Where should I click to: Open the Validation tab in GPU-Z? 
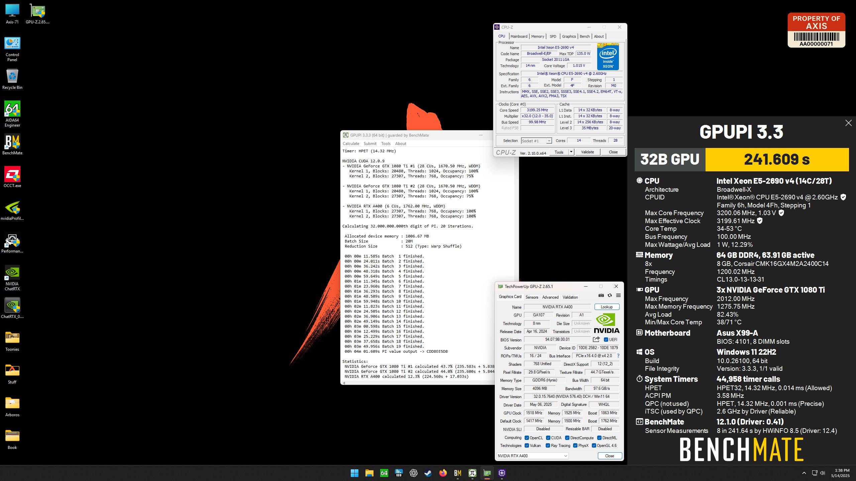coord(570,297)
